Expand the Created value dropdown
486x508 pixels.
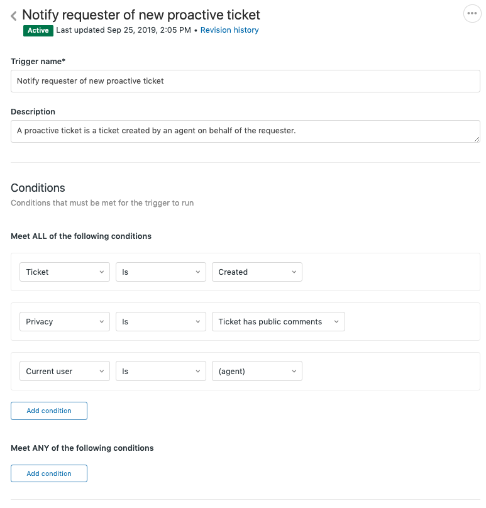[x=257, y=272]
